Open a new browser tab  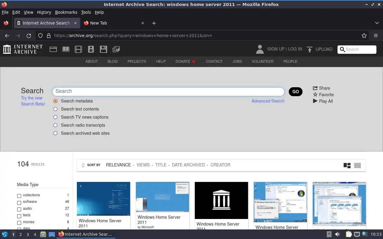tap(154, 23)
